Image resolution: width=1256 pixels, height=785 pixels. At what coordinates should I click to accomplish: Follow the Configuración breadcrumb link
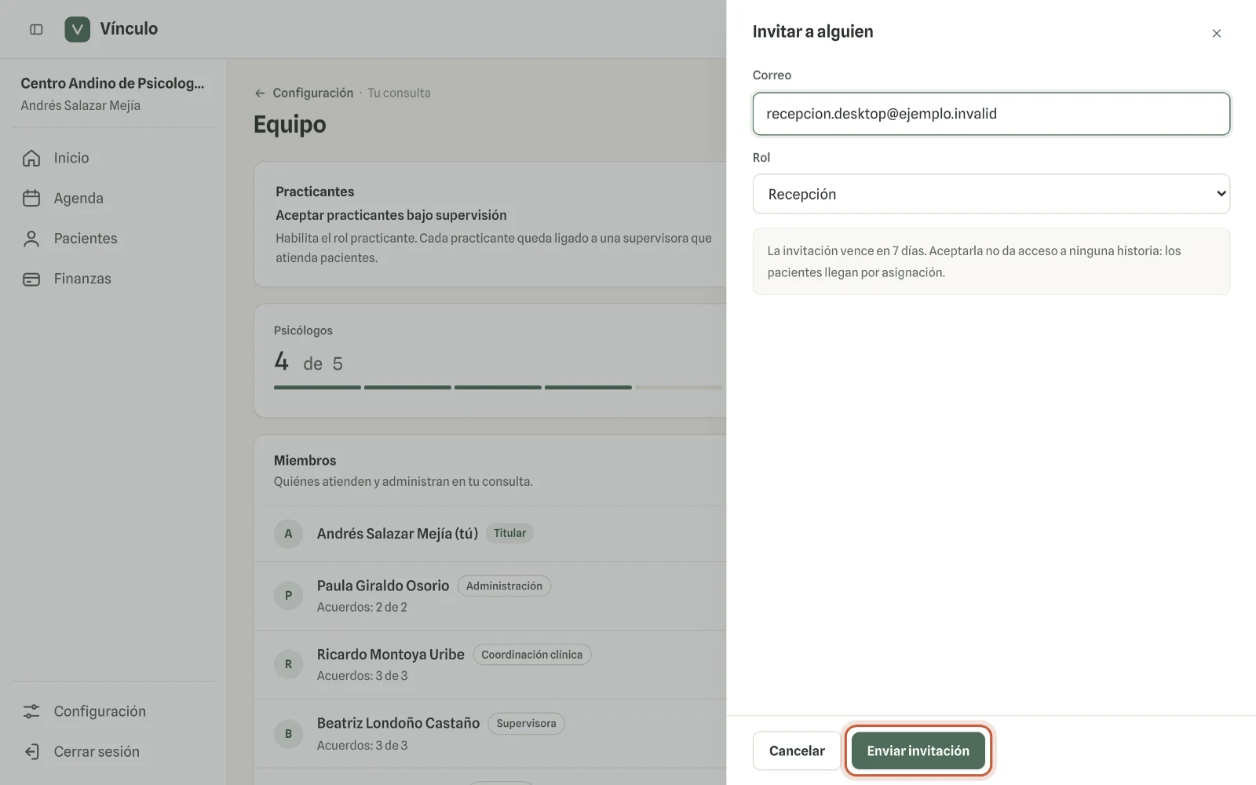313,93
